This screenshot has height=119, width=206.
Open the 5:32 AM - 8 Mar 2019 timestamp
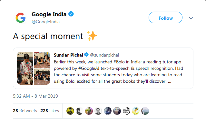(35, 96)
